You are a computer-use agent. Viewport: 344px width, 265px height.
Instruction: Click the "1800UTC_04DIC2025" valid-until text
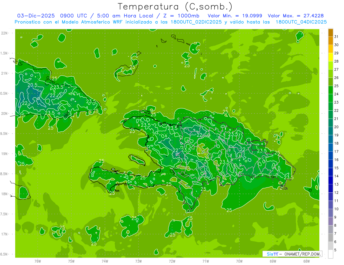301,22
